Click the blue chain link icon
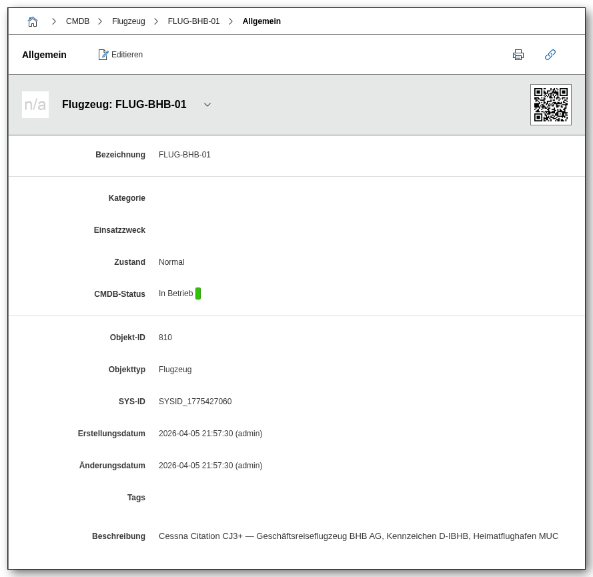This screenshot has height=577, width=593. point(550,55)
